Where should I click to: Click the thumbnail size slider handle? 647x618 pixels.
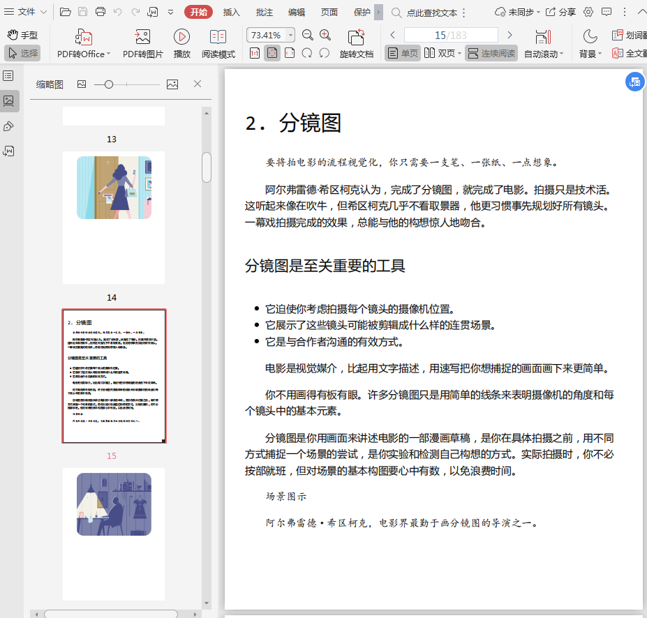pos(108,84)
